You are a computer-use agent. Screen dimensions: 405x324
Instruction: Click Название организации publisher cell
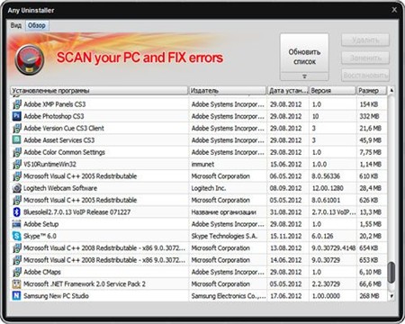(224, 212)
